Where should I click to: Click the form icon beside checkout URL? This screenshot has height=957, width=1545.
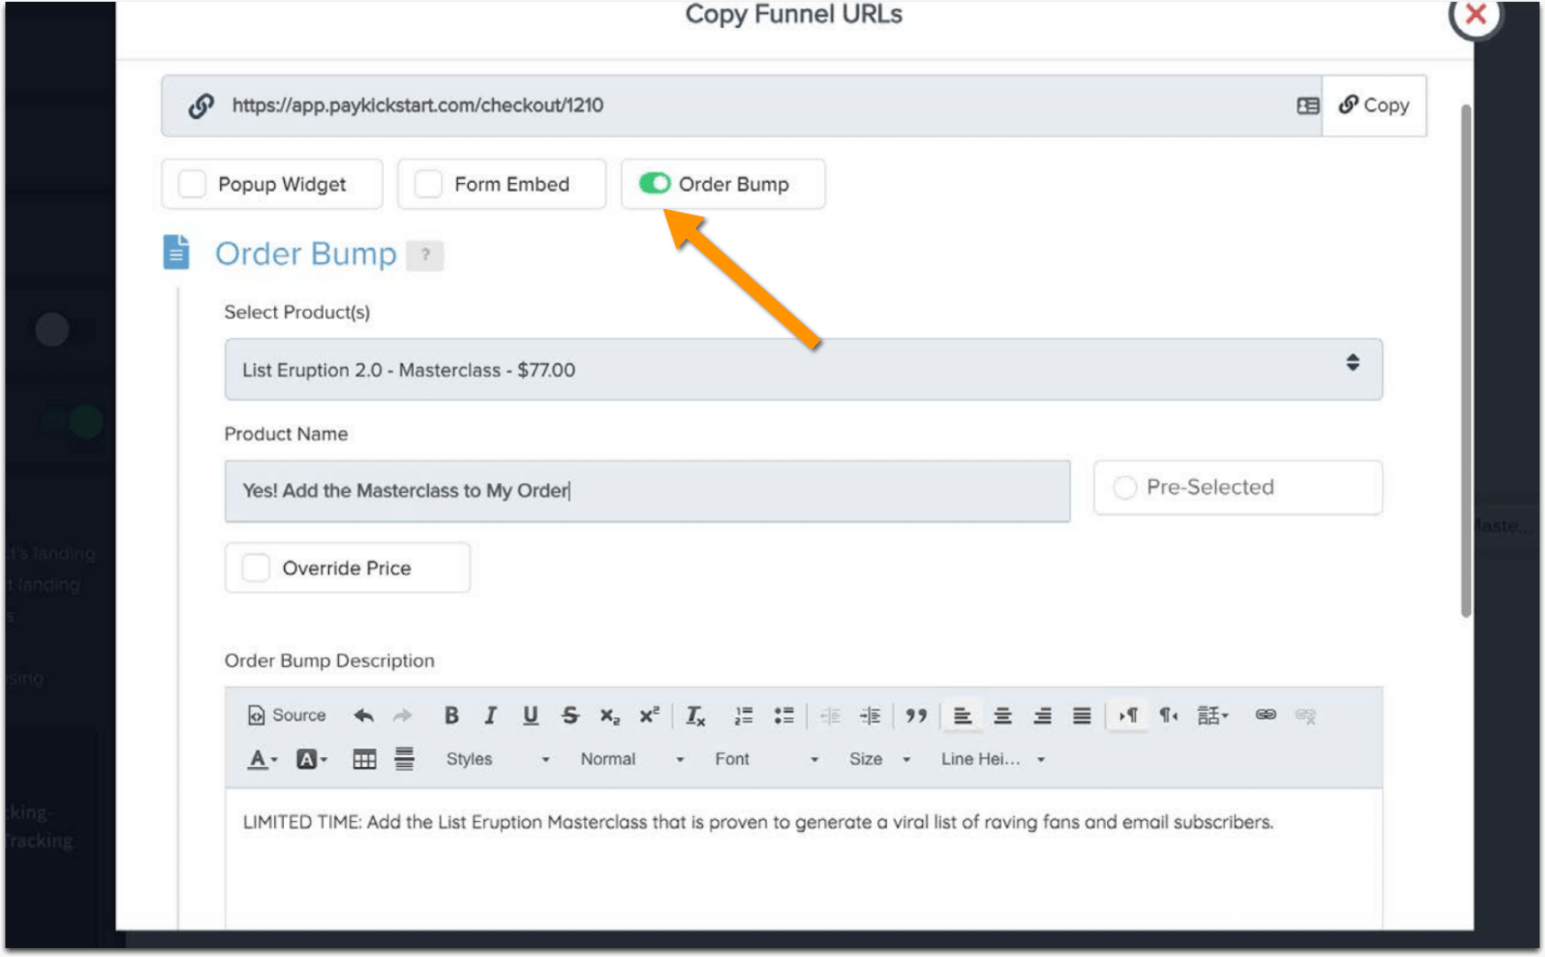(1307, 106)
